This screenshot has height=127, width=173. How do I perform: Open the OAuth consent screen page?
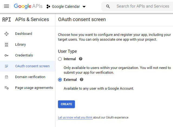[x=32, y=66]
